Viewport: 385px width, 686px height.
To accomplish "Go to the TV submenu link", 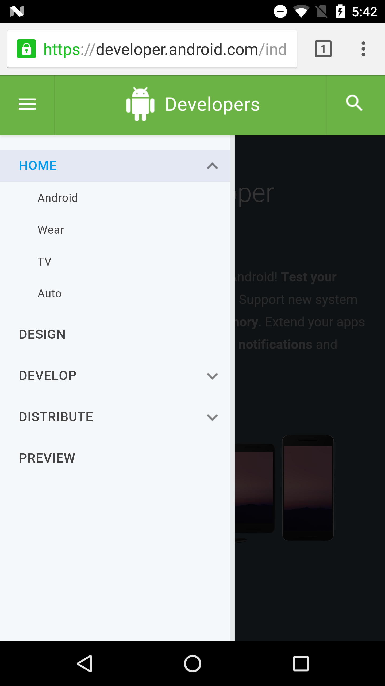I will click(115, 262).
